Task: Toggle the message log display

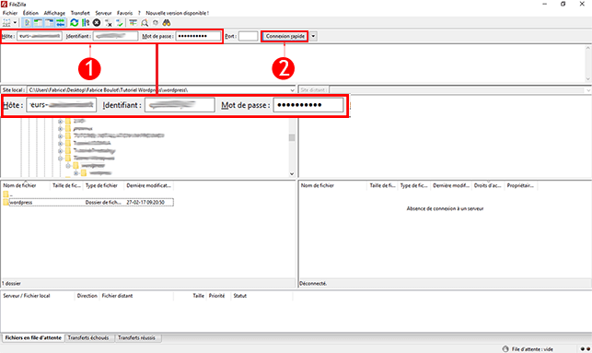Action: pyautogui.click(x=28, y=23)
